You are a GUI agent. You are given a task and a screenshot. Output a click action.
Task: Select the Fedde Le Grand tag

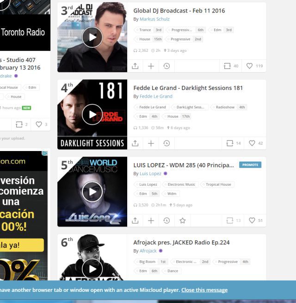point(151,107)
